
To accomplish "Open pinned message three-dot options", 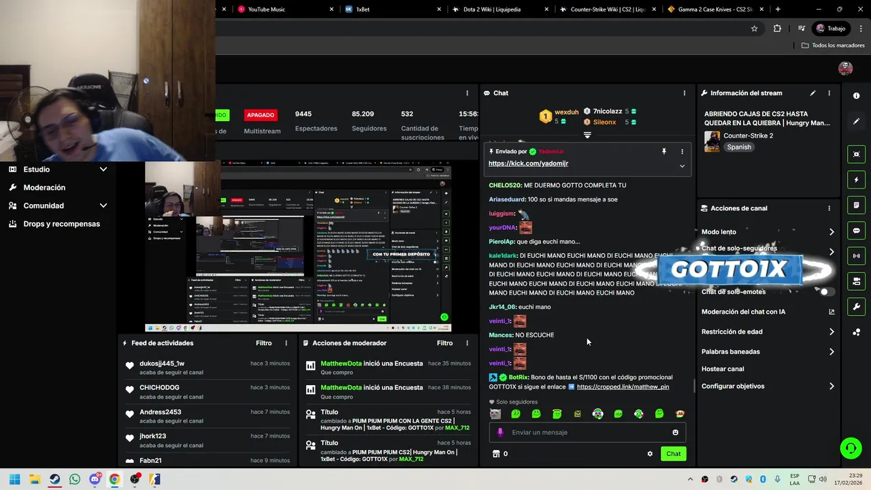I will coord(682,152).
